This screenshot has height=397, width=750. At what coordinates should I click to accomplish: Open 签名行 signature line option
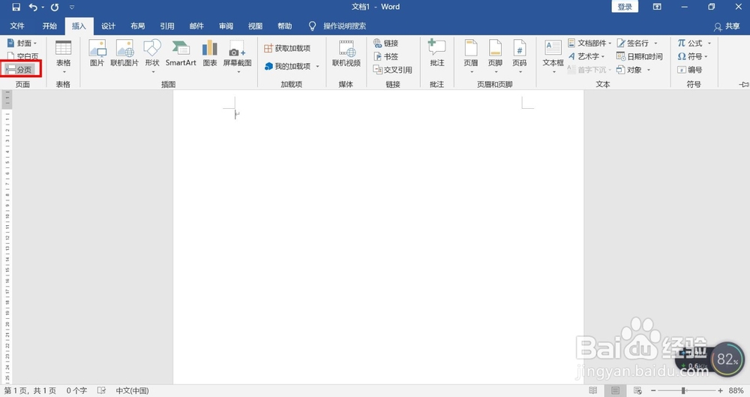pyautogui.click(x=637, y=43)
